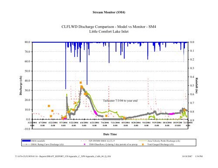Screen dimensions: 218x168
Task: Click the 'Area-Velocity Probe Discharge (cfs)' legend label
Action: coord(164,141)
